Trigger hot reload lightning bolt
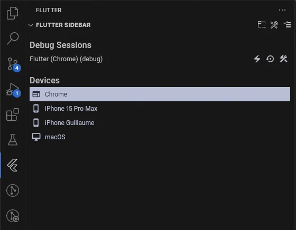Screen dimensions: 296x230 point(257,59)
